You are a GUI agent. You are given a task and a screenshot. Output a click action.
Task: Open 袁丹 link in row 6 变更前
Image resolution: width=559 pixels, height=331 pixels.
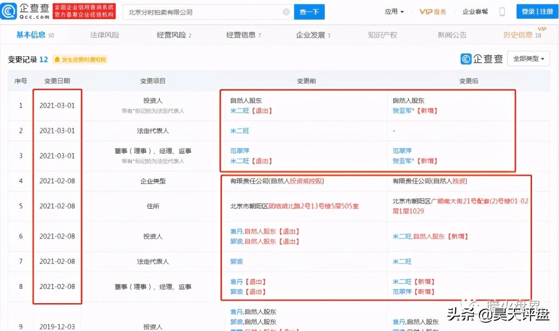point(236,231)
